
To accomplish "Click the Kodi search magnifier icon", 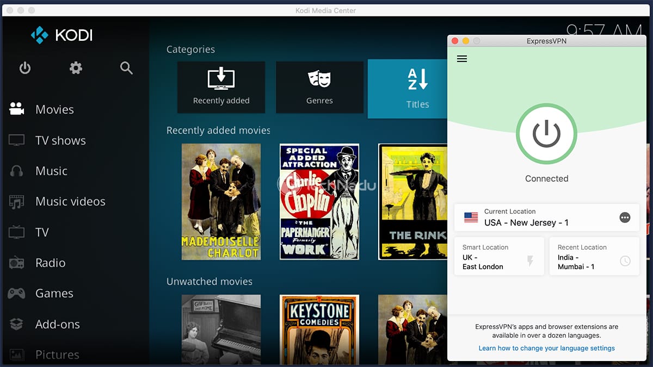I will tap(126, 68).
